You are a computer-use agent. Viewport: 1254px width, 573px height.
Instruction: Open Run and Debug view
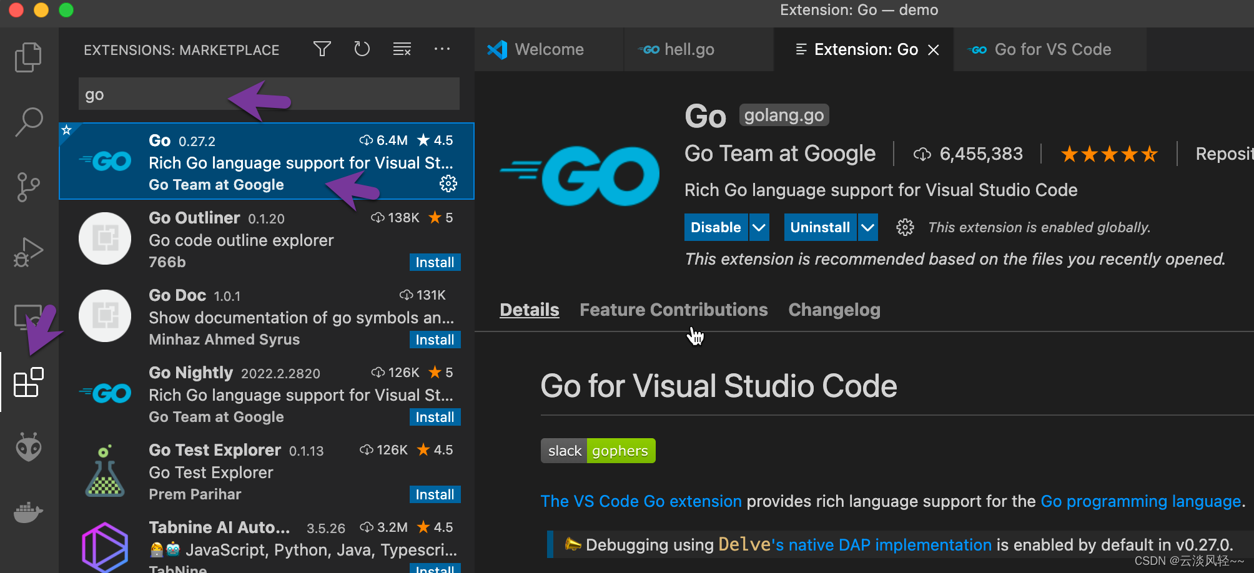coord(28,252)
